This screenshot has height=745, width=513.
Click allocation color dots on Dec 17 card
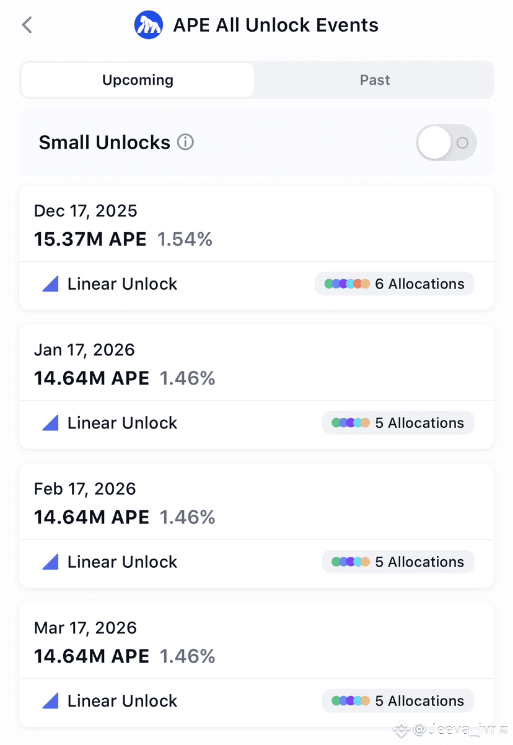coord(347,284)
